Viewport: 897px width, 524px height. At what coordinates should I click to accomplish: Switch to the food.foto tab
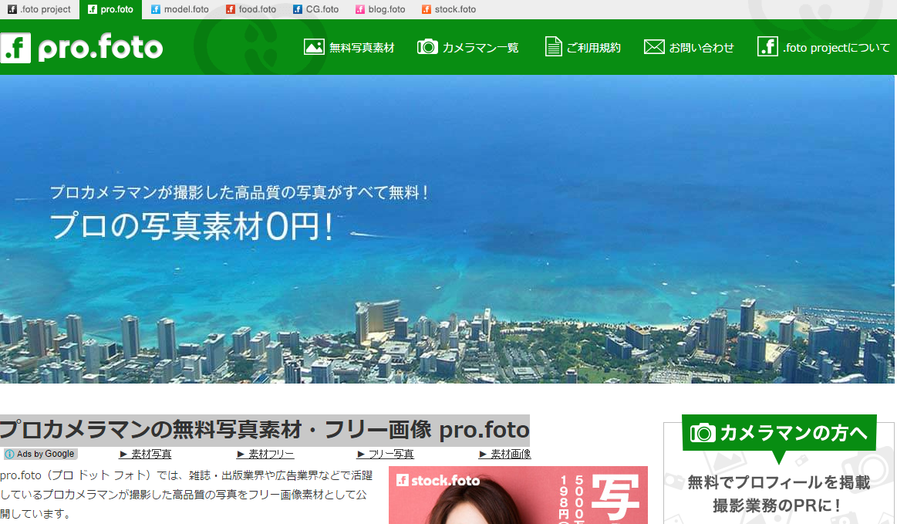(x=251, y=9)
